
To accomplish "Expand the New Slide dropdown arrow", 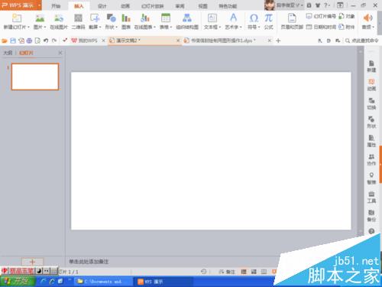I will [28, 27].
